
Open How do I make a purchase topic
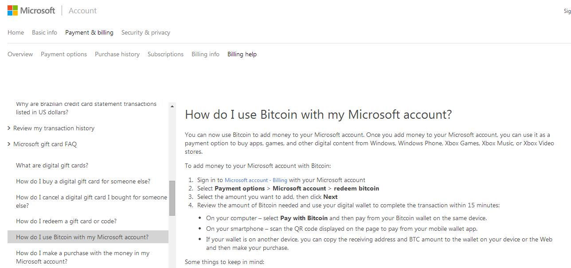pos(82,257)
